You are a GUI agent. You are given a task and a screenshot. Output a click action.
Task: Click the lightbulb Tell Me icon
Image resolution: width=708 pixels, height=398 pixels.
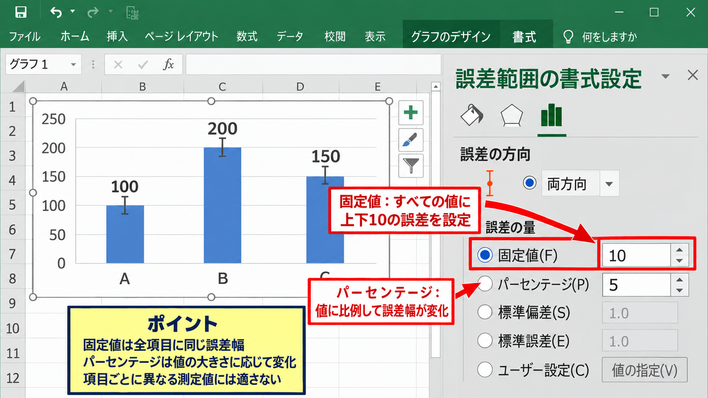click(x=568, y=37)
